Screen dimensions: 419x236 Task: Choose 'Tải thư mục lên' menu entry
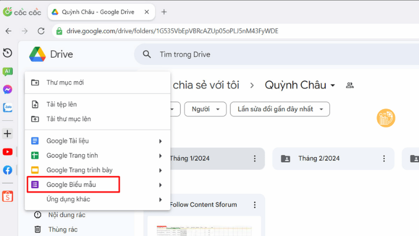tap(97, 119)
